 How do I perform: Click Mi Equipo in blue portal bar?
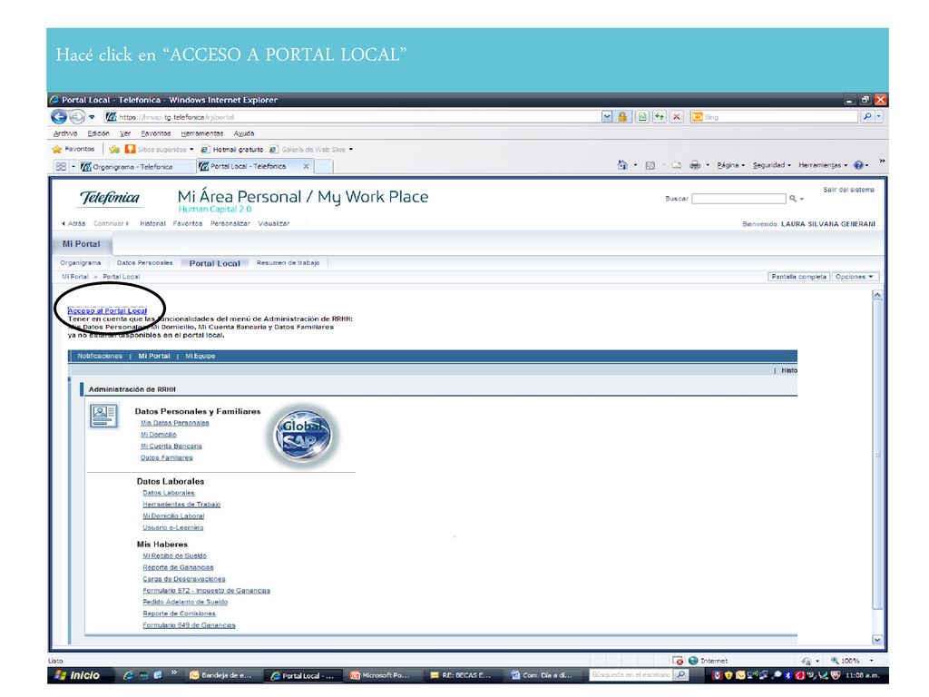pyautogui.click(x=200, y=356)
